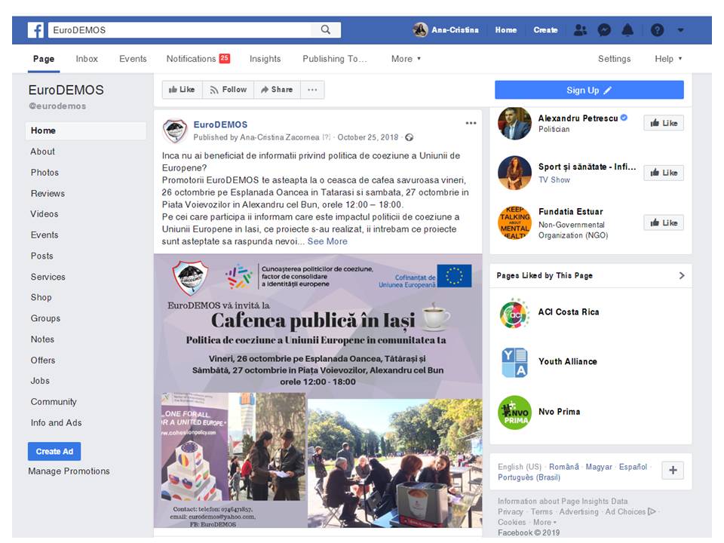Open Shop in the left sidebar

41,297
